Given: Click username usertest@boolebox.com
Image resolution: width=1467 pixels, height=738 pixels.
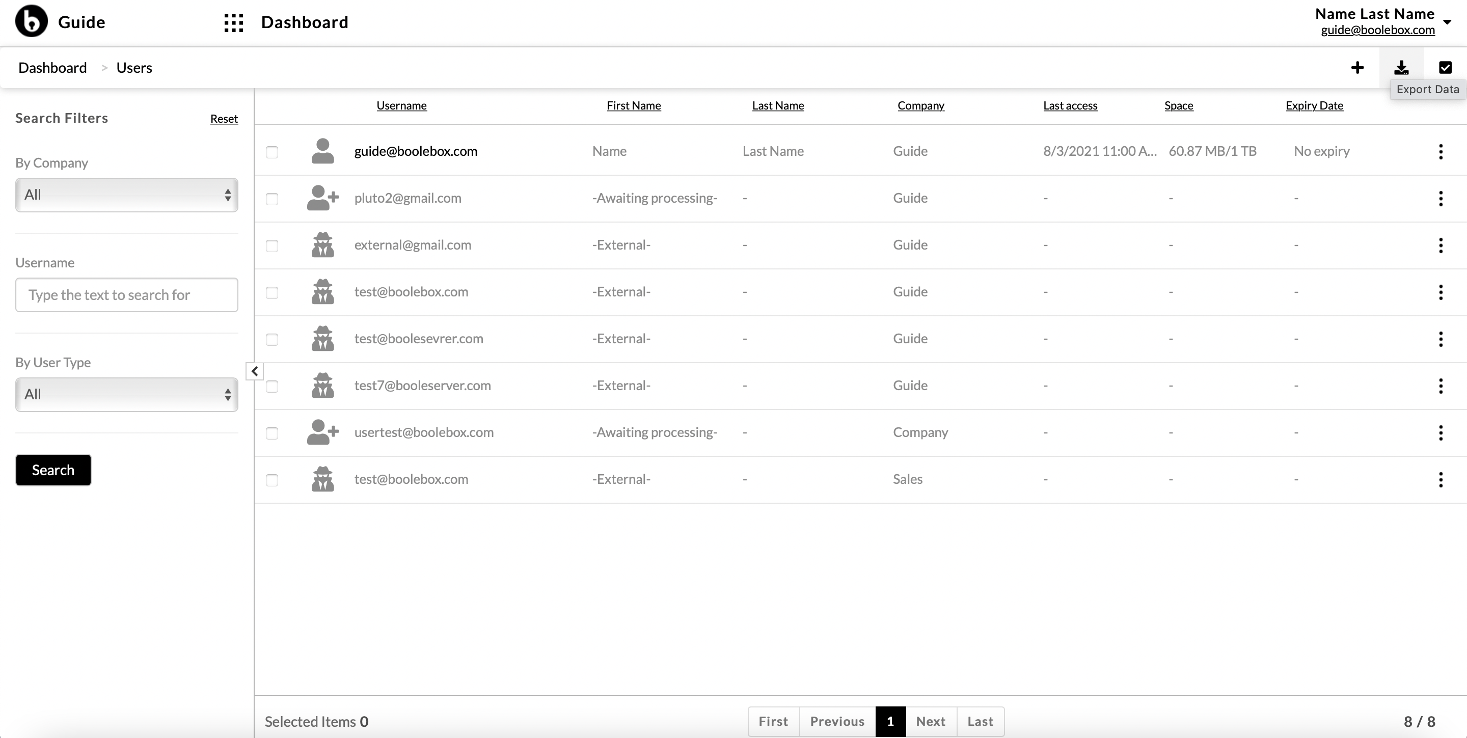Looking at the screenshot, I should click(x=424, y=431).
